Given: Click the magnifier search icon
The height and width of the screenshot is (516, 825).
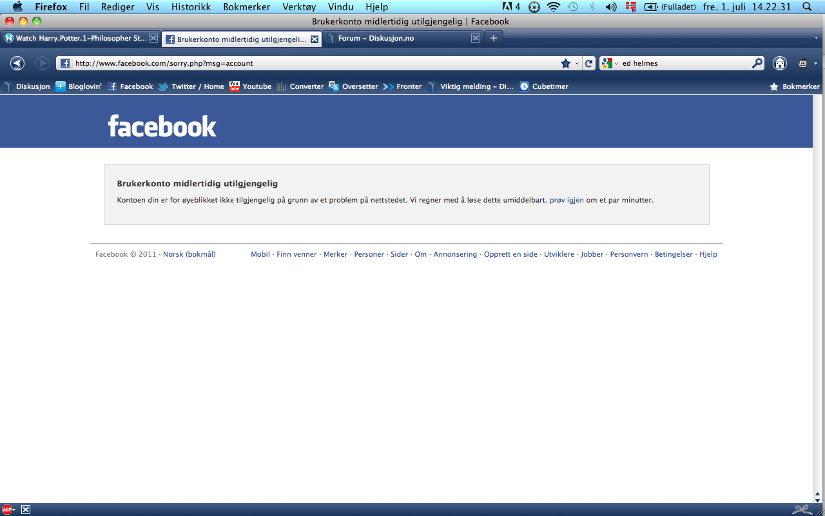Looking at the screenshot, I should (757, 63).
